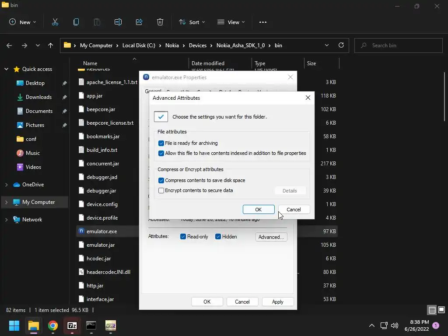
Task: Click the clock and date area
Action: [416, 325]
